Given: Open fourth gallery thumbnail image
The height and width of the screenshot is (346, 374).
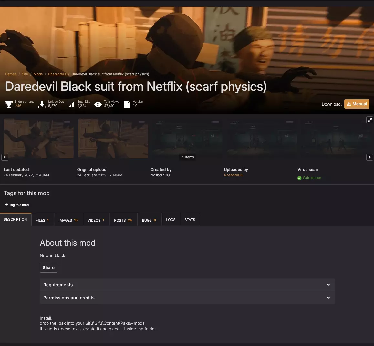Looking at the screenshot, I should pos(262,138).
